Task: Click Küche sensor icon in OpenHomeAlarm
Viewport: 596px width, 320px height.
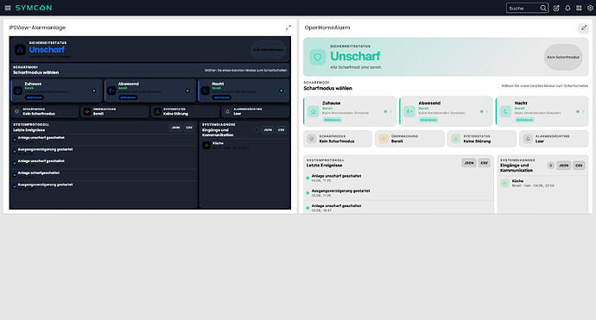Action: (x=504, y=184)
